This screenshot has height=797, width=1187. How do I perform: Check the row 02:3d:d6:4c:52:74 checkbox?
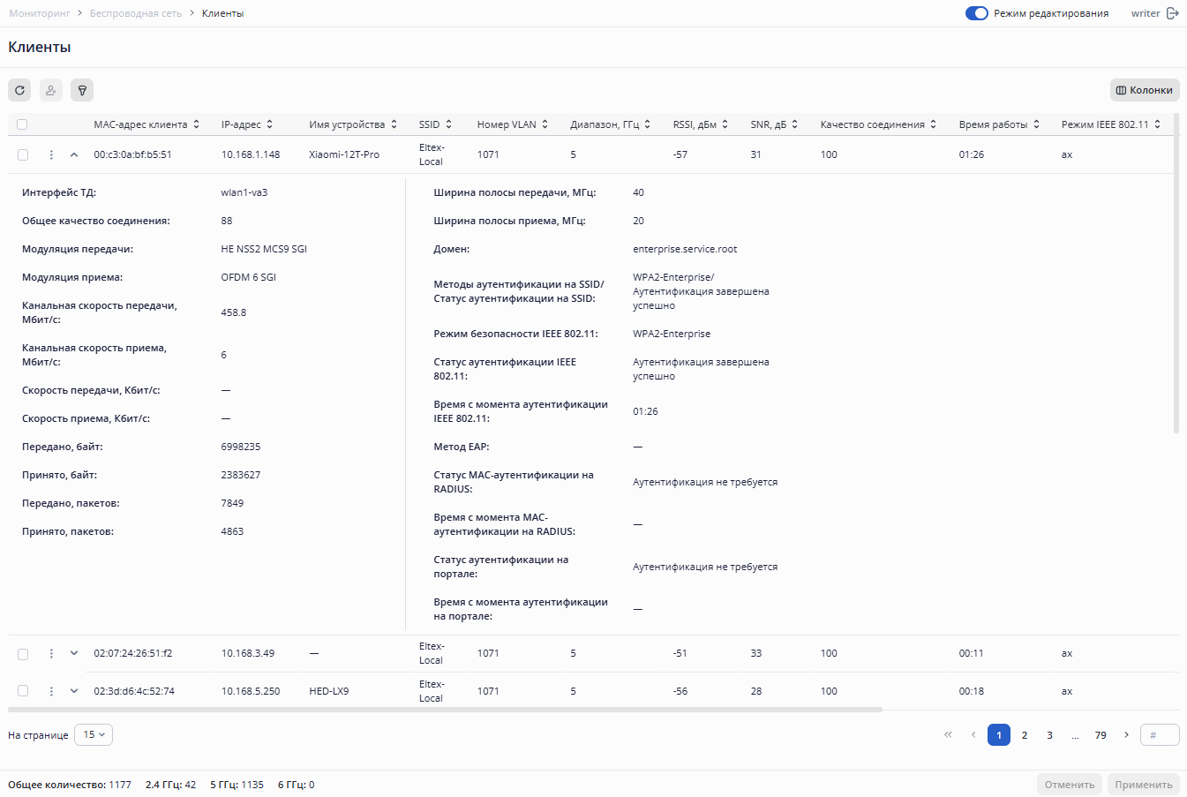(23, 691)
